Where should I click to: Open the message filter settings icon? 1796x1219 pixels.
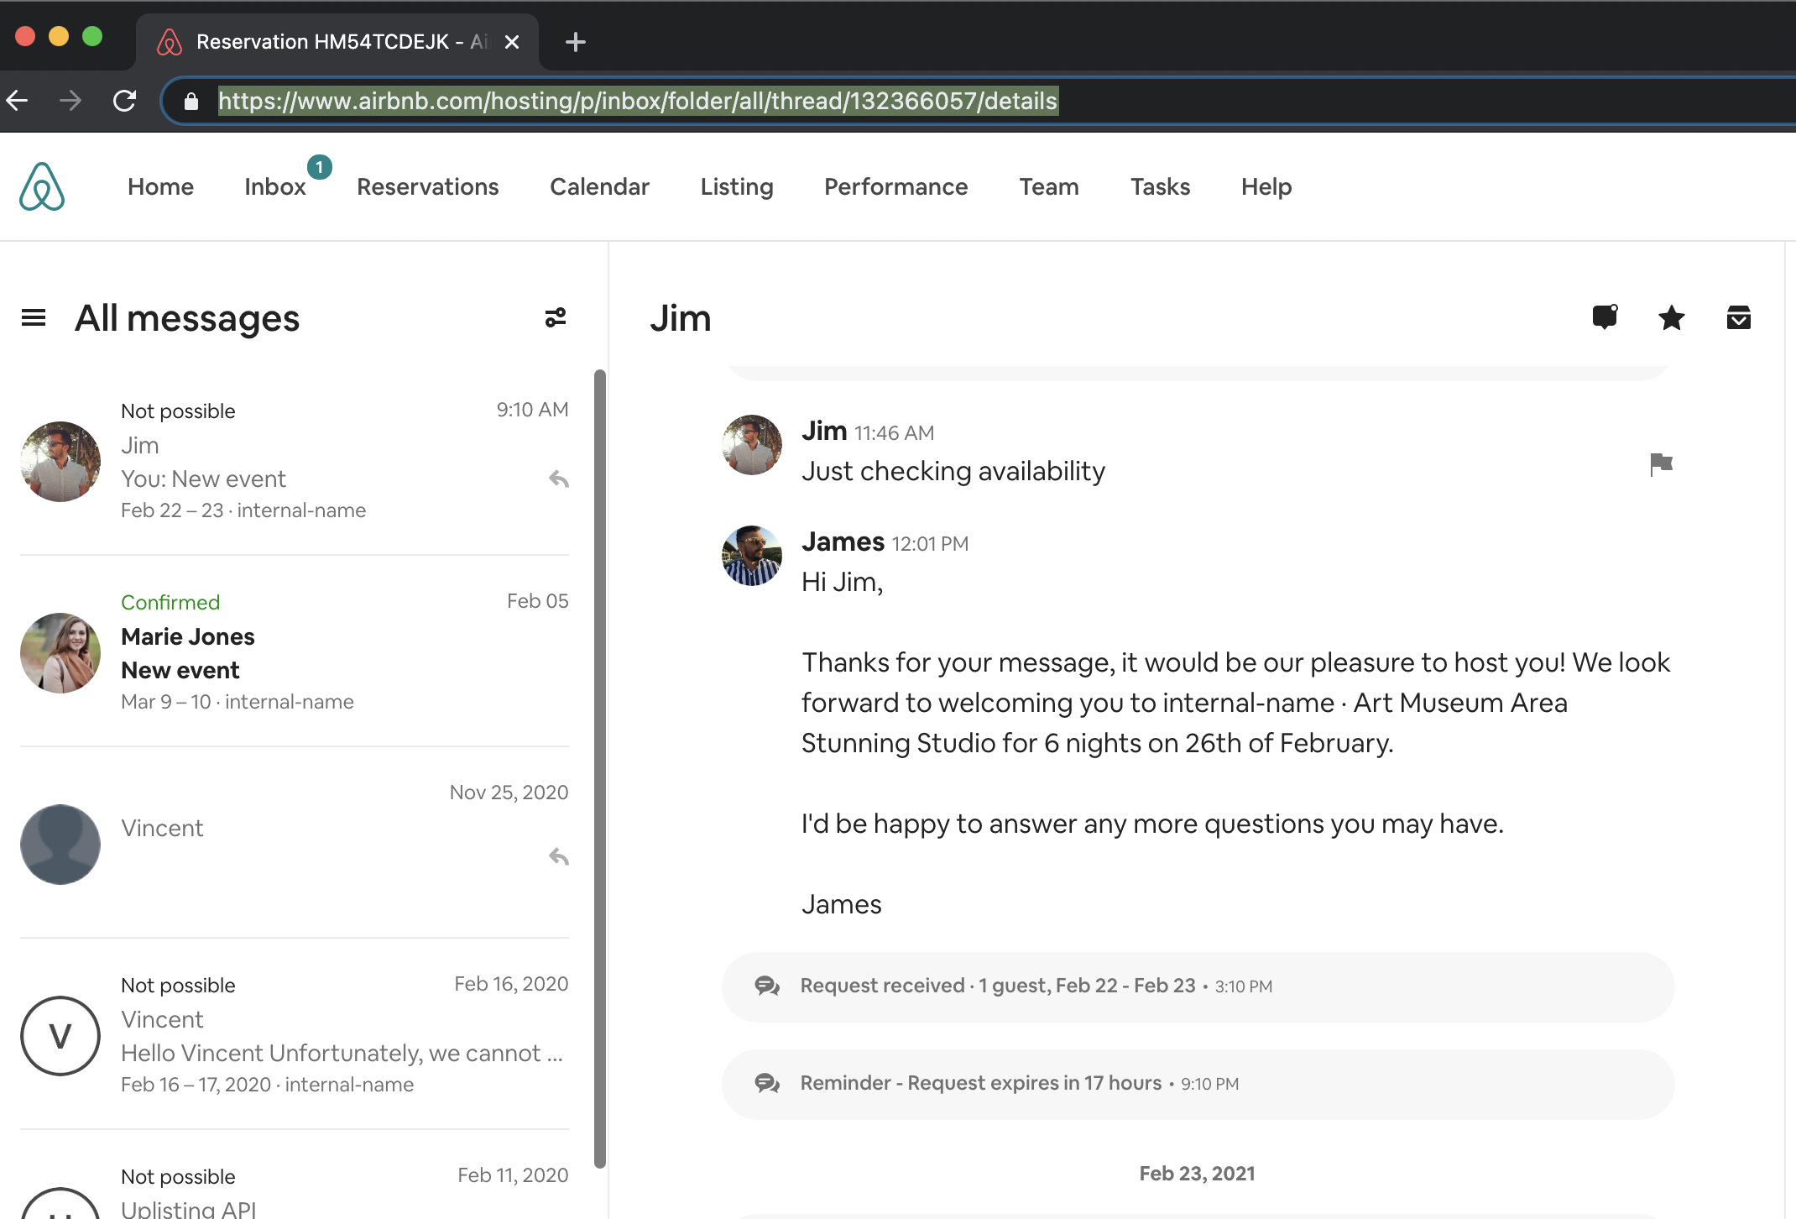pyautogui.click(x=556, y=317)
